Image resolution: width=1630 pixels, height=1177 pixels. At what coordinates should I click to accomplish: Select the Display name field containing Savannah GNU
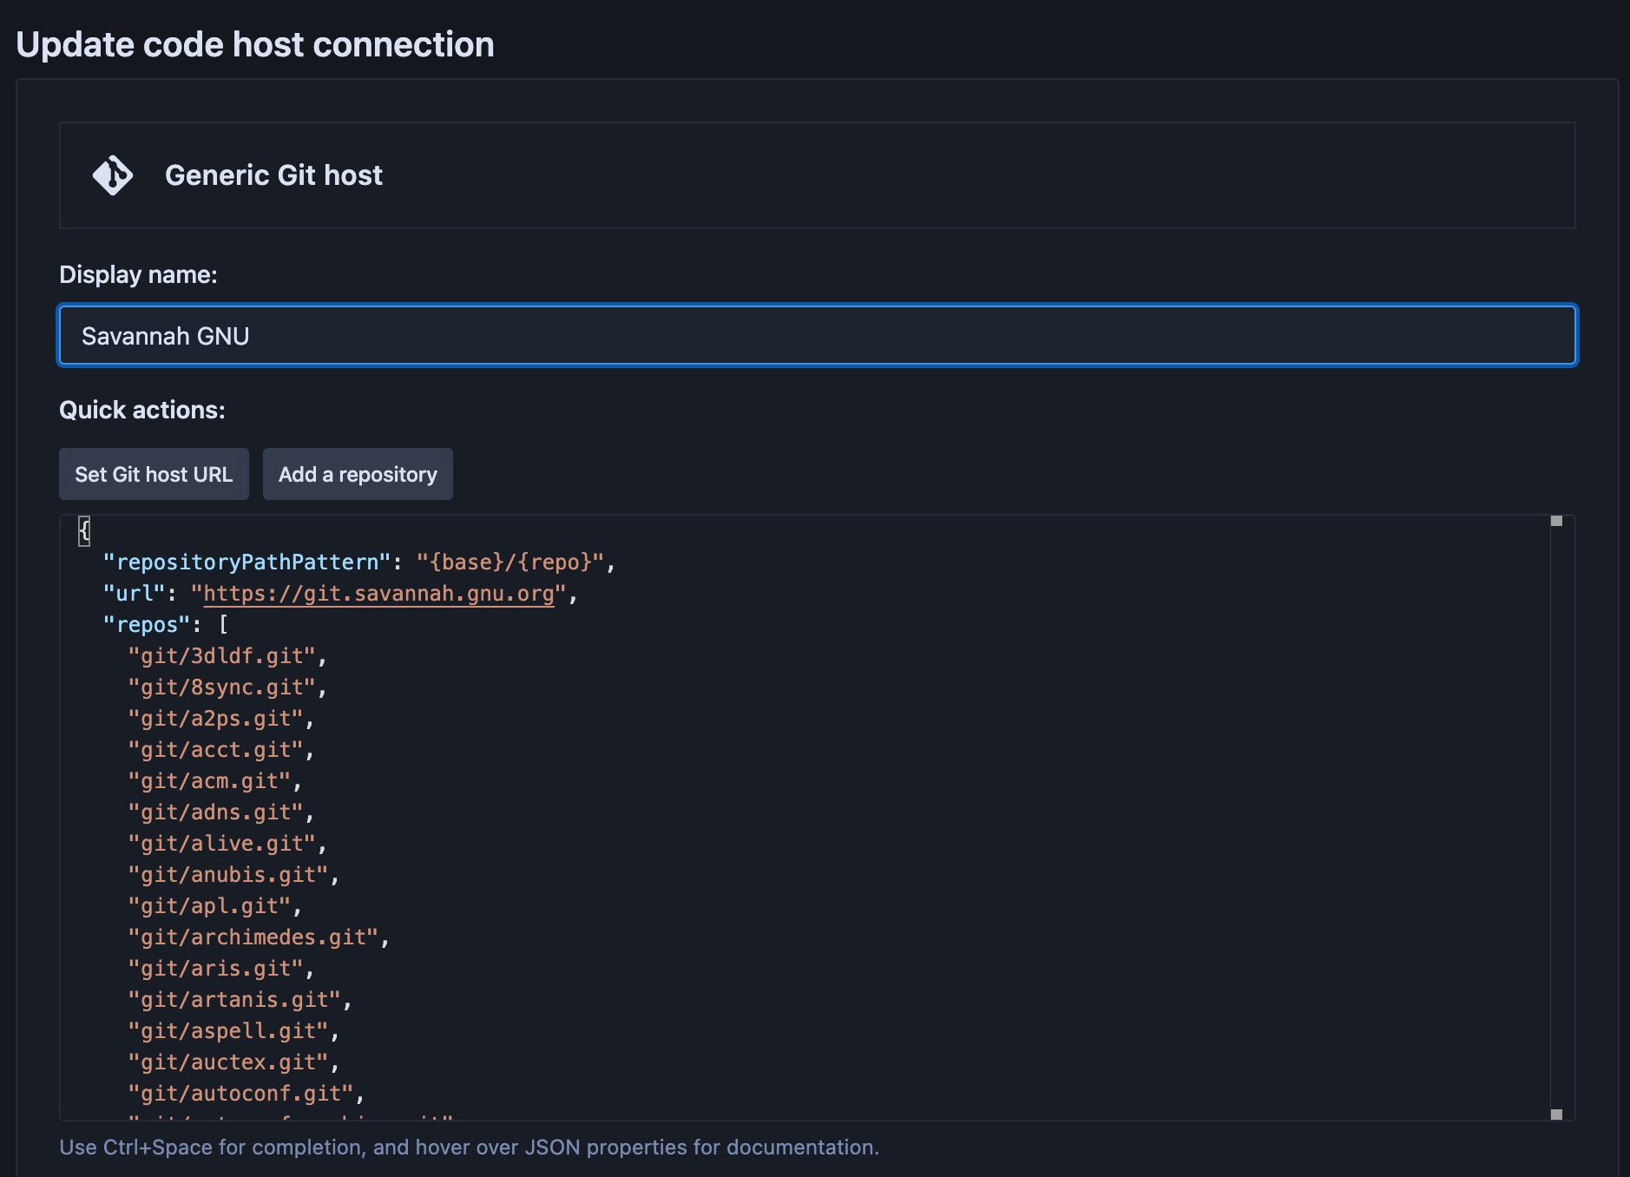(816, 335)
